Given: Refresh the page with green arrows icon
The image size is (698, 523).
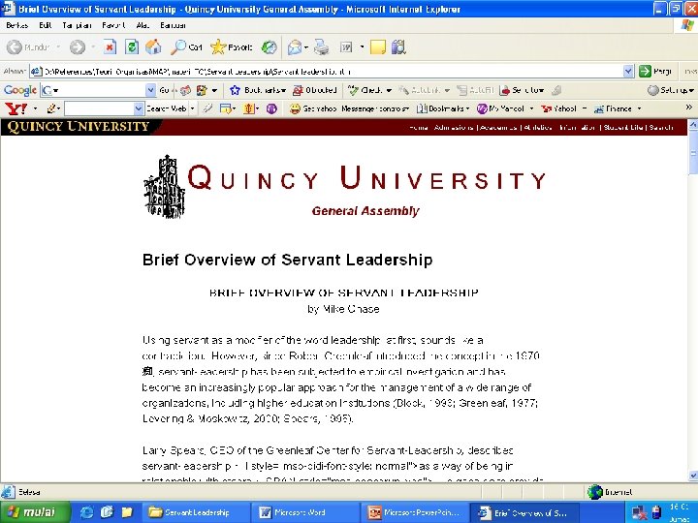Looking at the screenshot, I should click(x=132, y=47).
